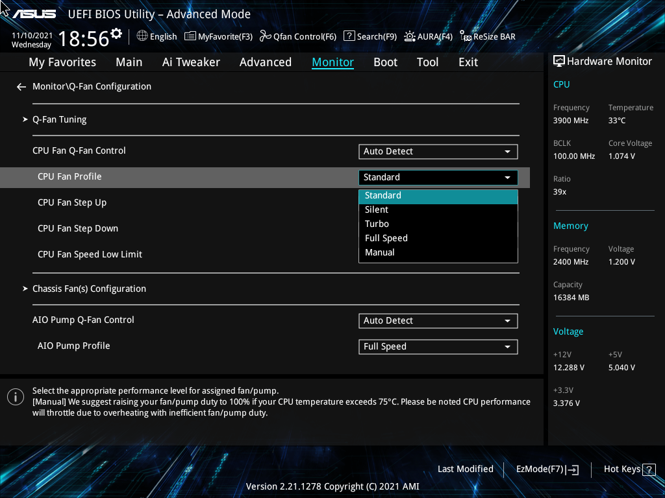Click the 11/10/2021 date text
This screenshot has height=498, width=665.
pos(32,36)
